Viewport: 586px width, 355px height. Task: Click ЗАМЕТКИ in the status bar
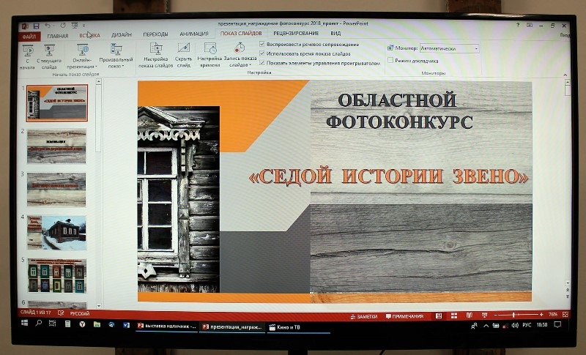pos(363,316)
